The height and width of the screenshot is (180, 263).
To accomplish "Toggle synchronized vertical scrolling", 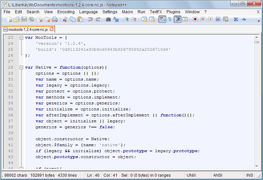I will click(x=144, y=20).
